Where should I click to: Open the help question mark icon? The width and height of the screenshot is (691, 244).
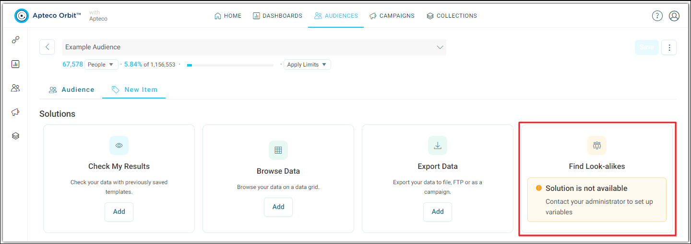point(657,16)
